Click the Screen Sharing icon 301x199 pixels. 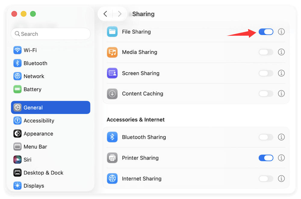(x=112, y=73)
